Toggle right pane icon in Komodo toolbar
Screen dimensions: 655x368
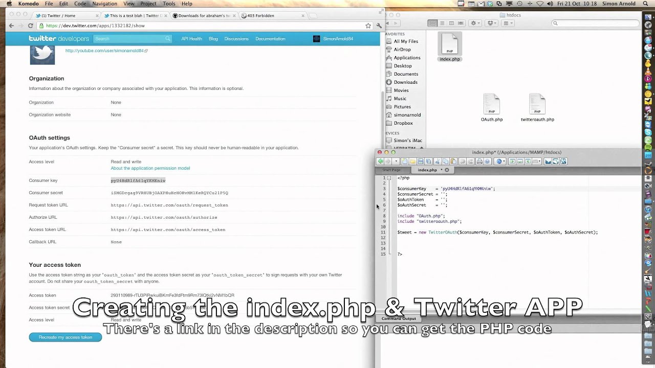528,162
